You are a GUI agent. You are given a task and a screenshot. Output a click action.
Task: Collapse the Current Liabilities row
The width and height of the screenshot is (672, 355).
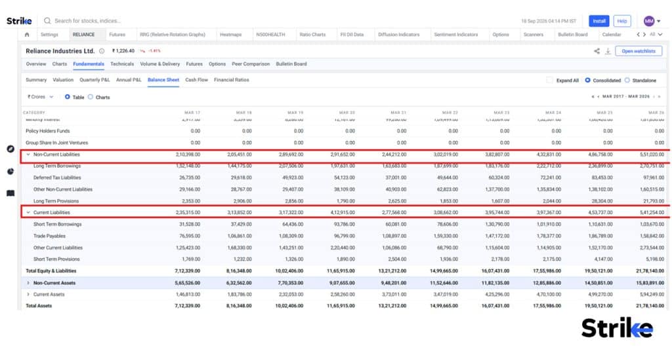28,212
